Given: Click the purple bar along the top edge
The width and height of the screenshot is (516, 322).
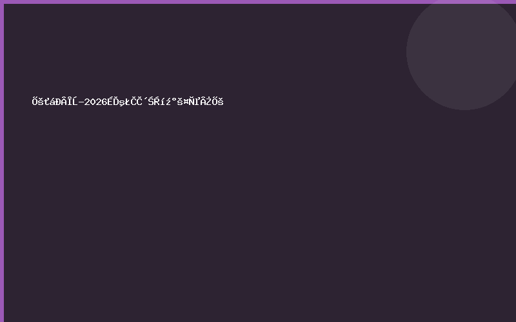Looking at the screenshot, I should click(258, 2).
